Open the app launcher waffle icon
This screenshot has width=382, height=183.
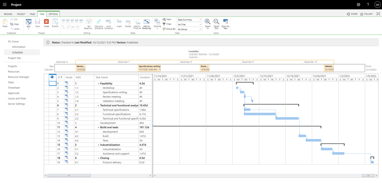tap(5, 5)
